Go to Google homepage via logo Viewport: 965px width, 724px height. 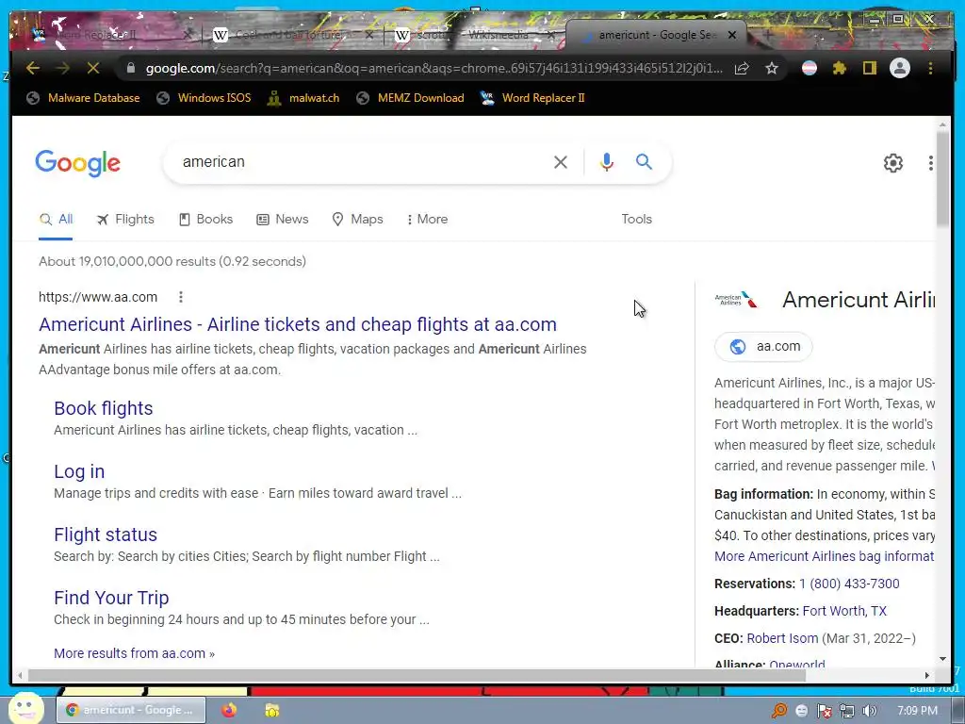pyautogui.click(x=77, y=163)
